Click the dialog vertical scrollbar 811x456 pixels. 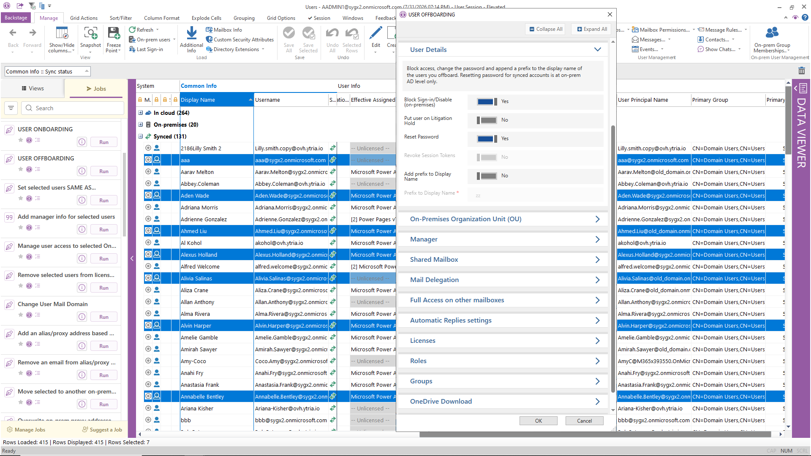(x=613, y=258)
